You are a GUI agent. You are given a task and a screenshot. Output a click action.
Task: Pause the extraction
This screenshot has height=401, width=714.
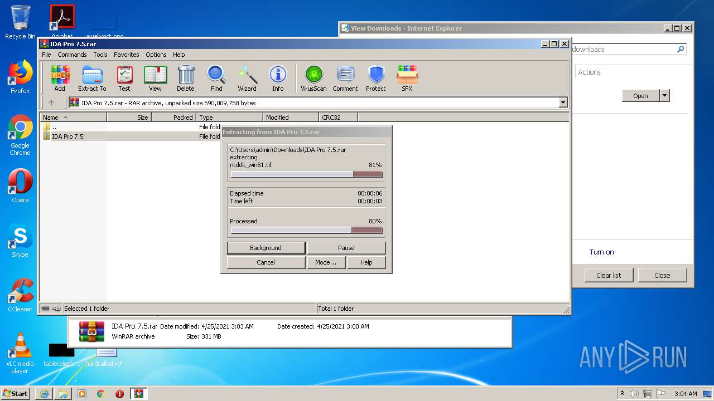click(x=346, y=248)
